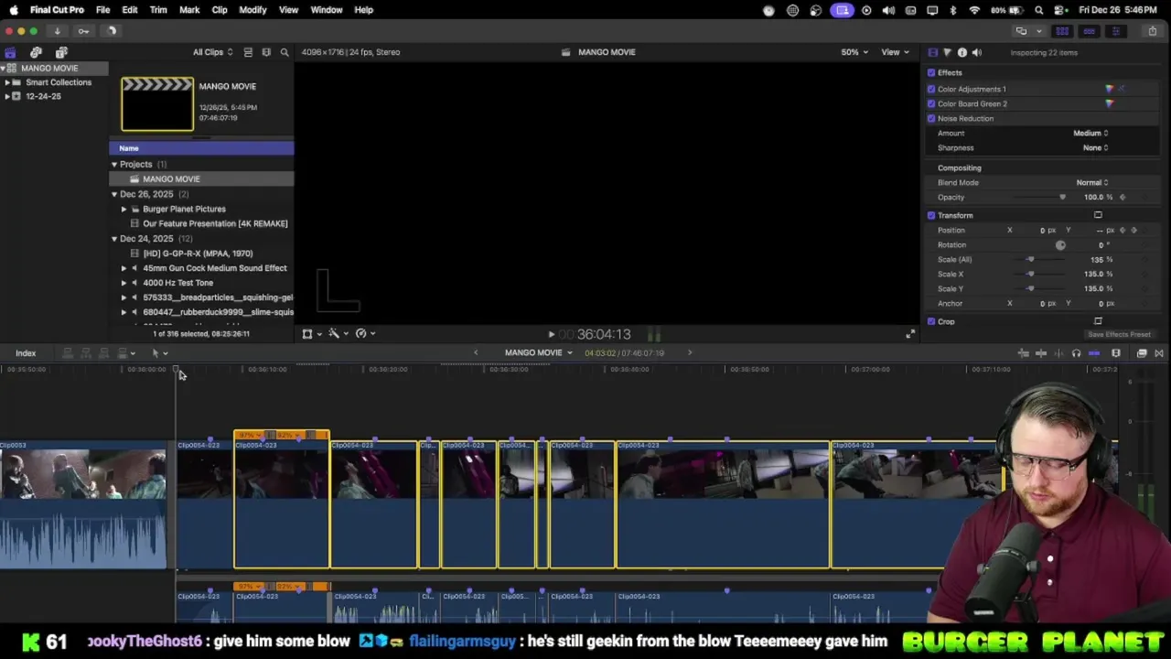Disable the Noise Reduction effect
This screenshot has height=659, width=1171.
click(931, 118)
